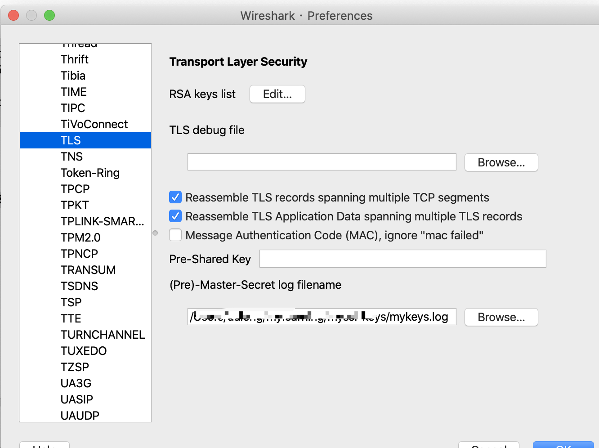
Task: Browse for Pre-Master-Secret log file
Action: click(501, 317)
